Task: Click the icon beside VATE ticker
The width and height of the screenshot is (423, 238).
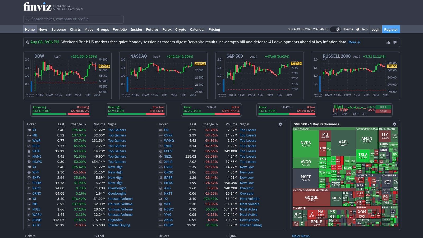Action: [29, 151]
